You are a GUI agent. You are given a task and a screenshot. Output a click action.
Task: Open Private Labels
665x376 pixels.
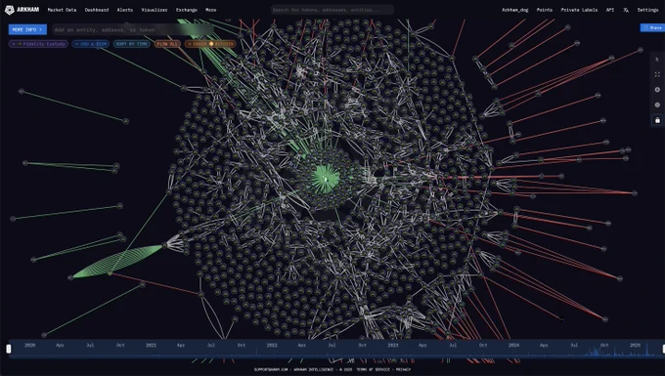(x=579, y=10)
